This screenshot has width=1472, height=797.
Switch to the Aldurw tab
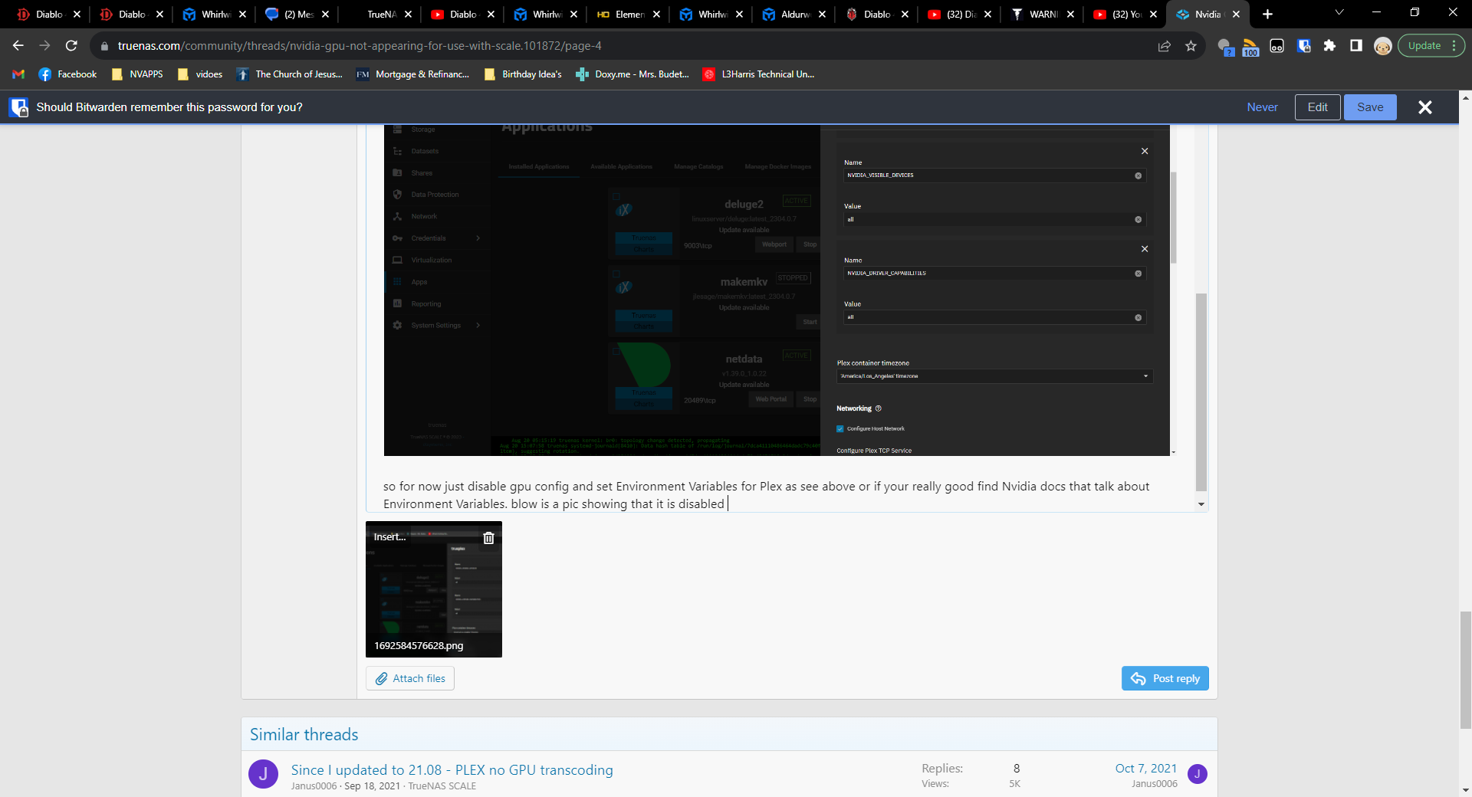(x=794, y=14)
